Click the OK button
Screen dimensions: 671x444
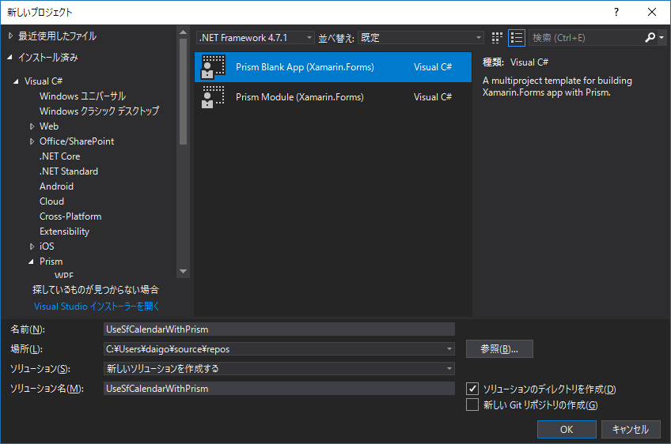pyautogui.click(x=567, y=429)
